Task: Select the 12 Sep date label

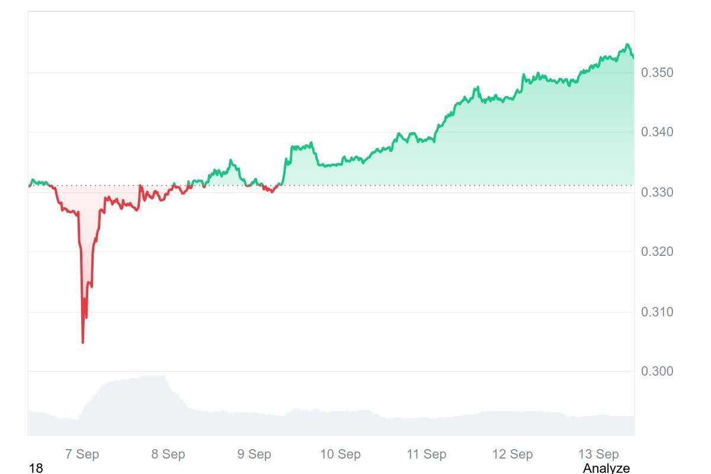Action: pos(513,454)
